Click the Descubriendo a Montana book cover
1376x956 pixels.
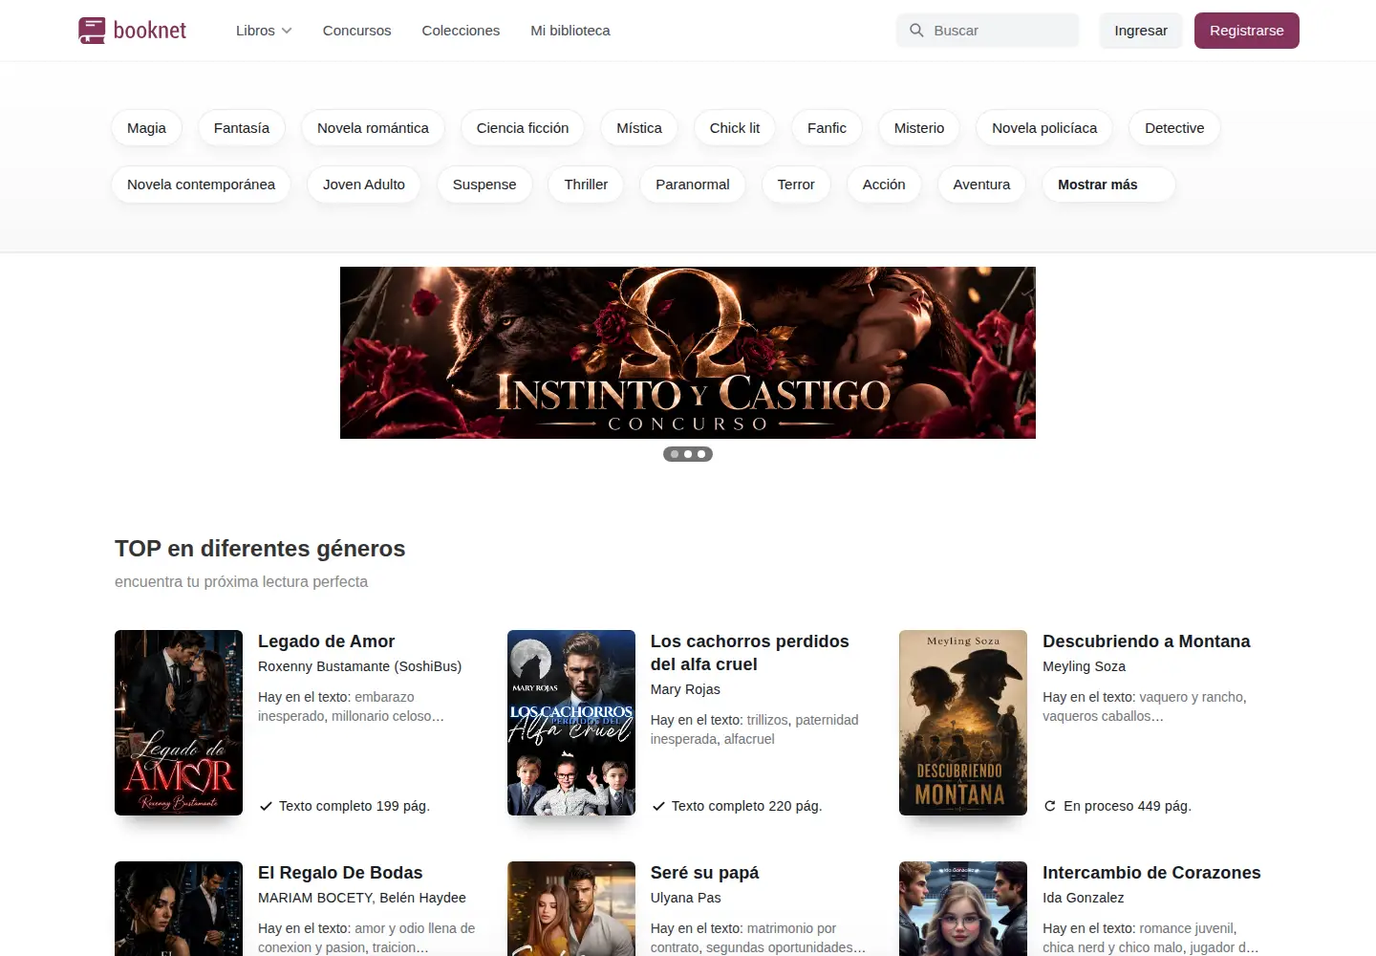963,723
